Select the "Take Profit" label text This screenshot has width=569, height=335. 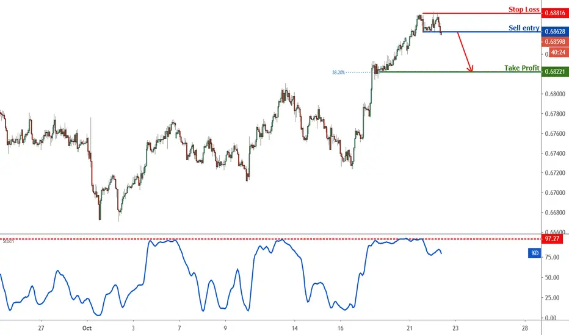click(x=521, y=68)
